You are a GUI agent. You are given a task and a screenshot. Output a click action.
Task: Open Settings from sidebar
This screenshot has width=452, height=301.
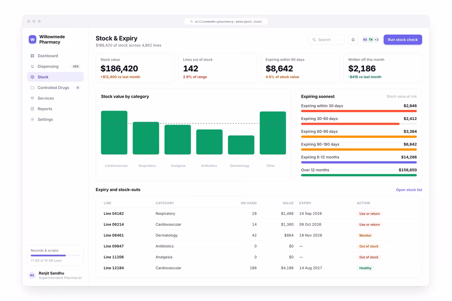[55, 119]
